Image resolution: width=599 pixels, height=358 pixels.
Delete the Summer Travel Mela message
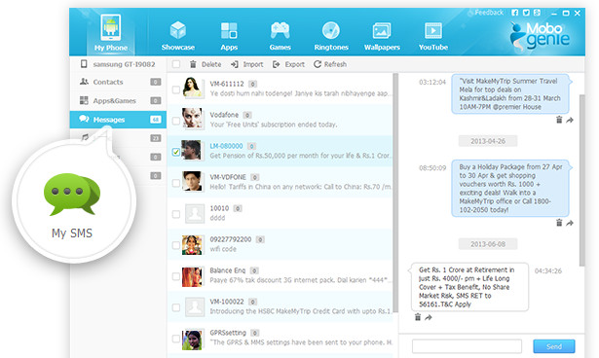click(559, 120)
